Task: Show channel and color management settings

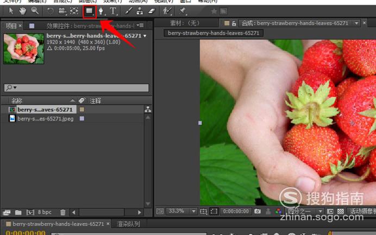Action: (x=278, y=211)
